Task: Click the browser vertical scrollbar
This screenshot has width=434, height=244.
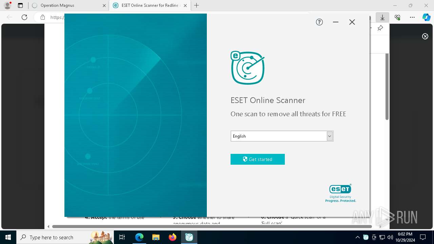Action: click(x=387, y=86)
